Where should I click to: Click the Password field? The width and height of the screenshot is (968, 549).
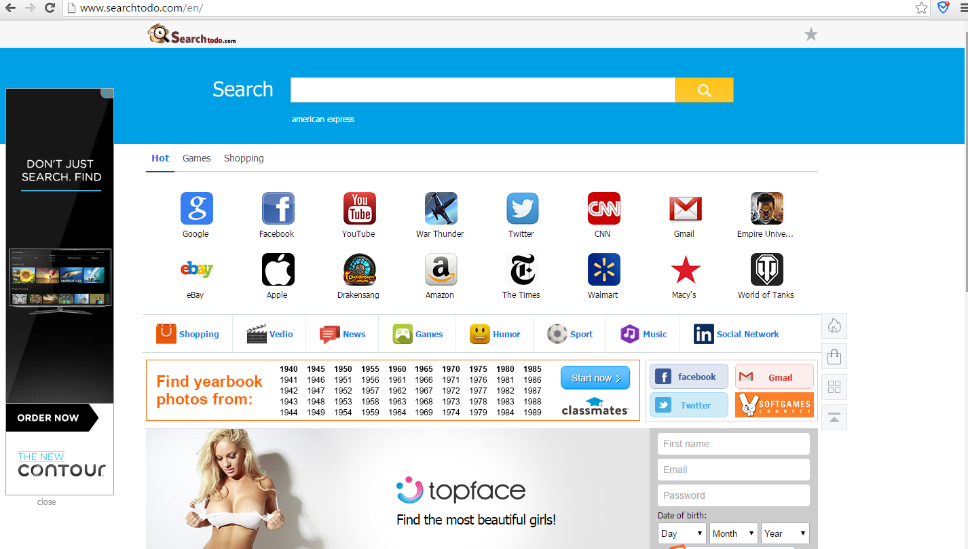tap(734, 495)
